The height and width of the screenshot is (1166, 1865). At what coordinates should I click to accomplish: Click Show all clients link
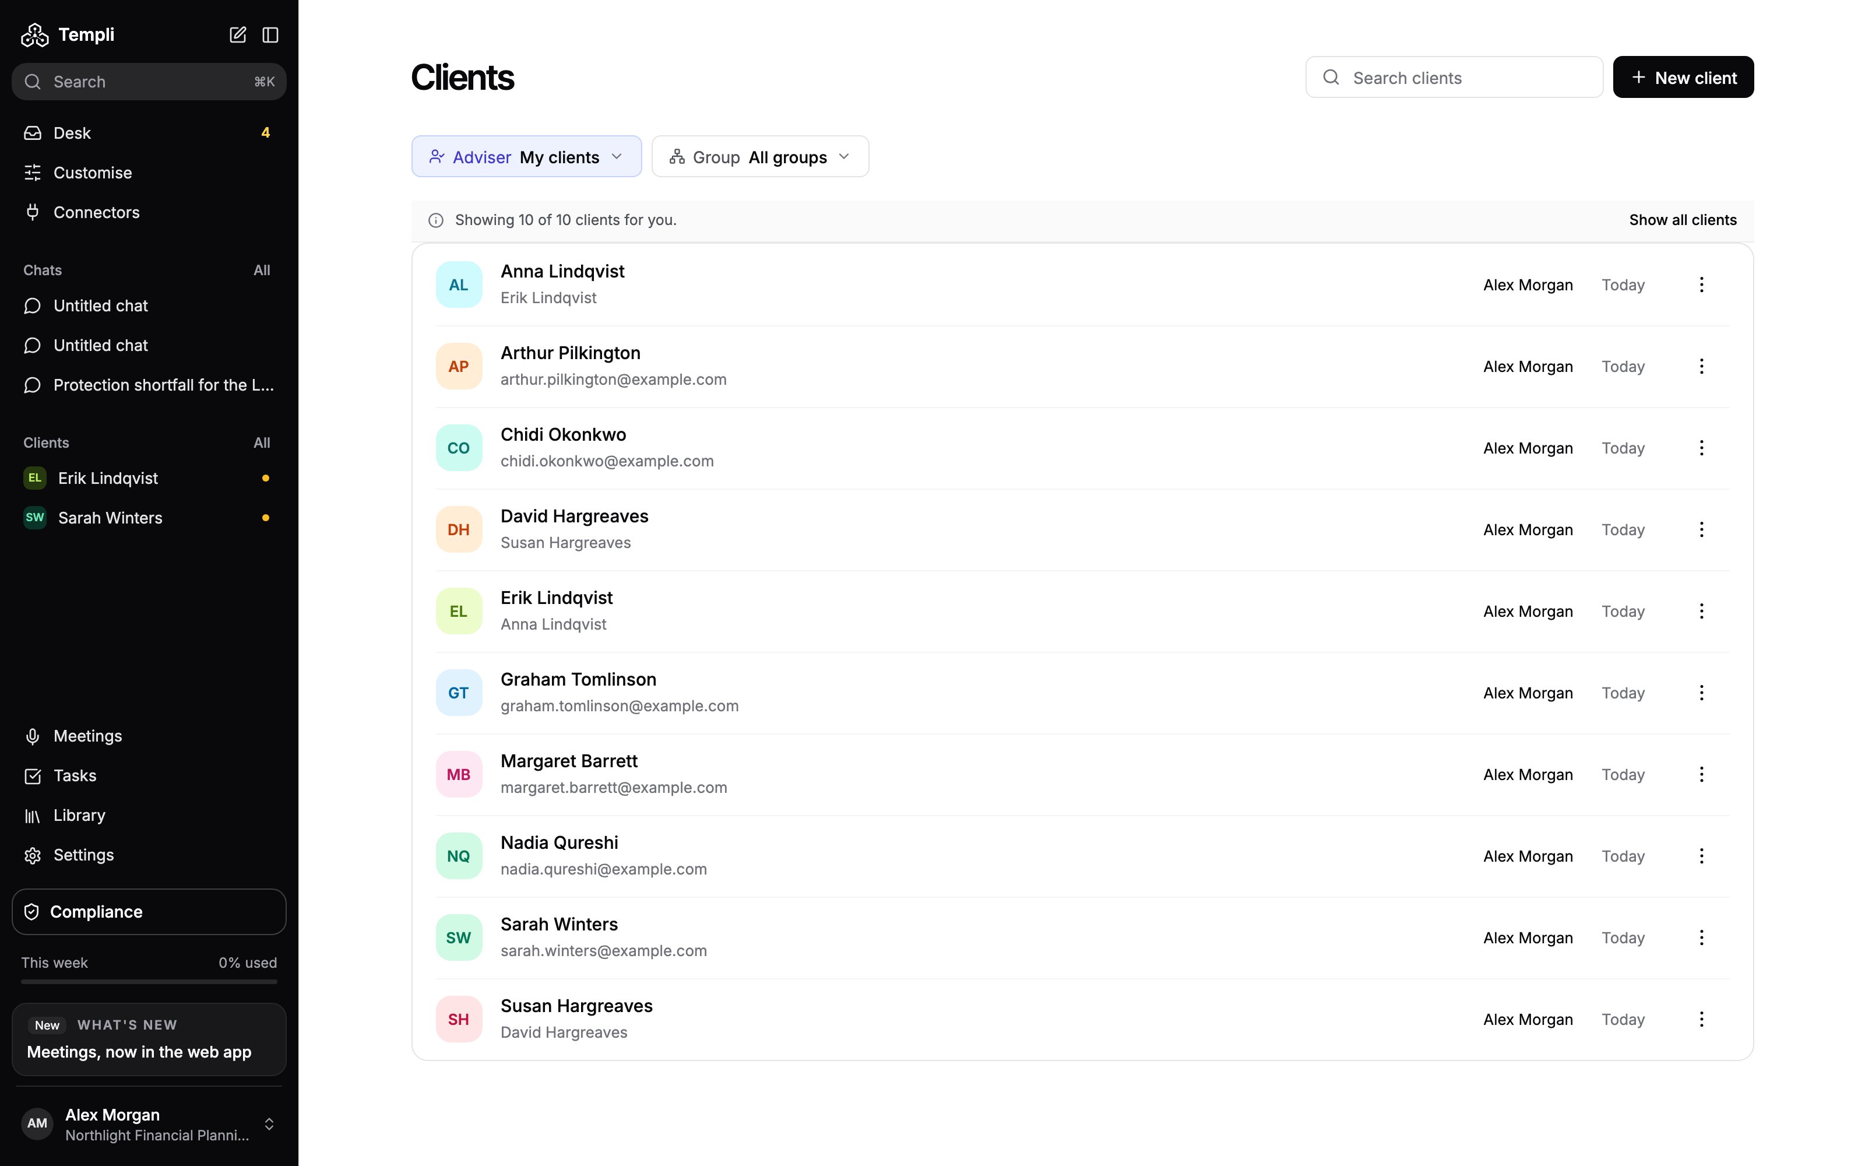[x=1683, y=220]
